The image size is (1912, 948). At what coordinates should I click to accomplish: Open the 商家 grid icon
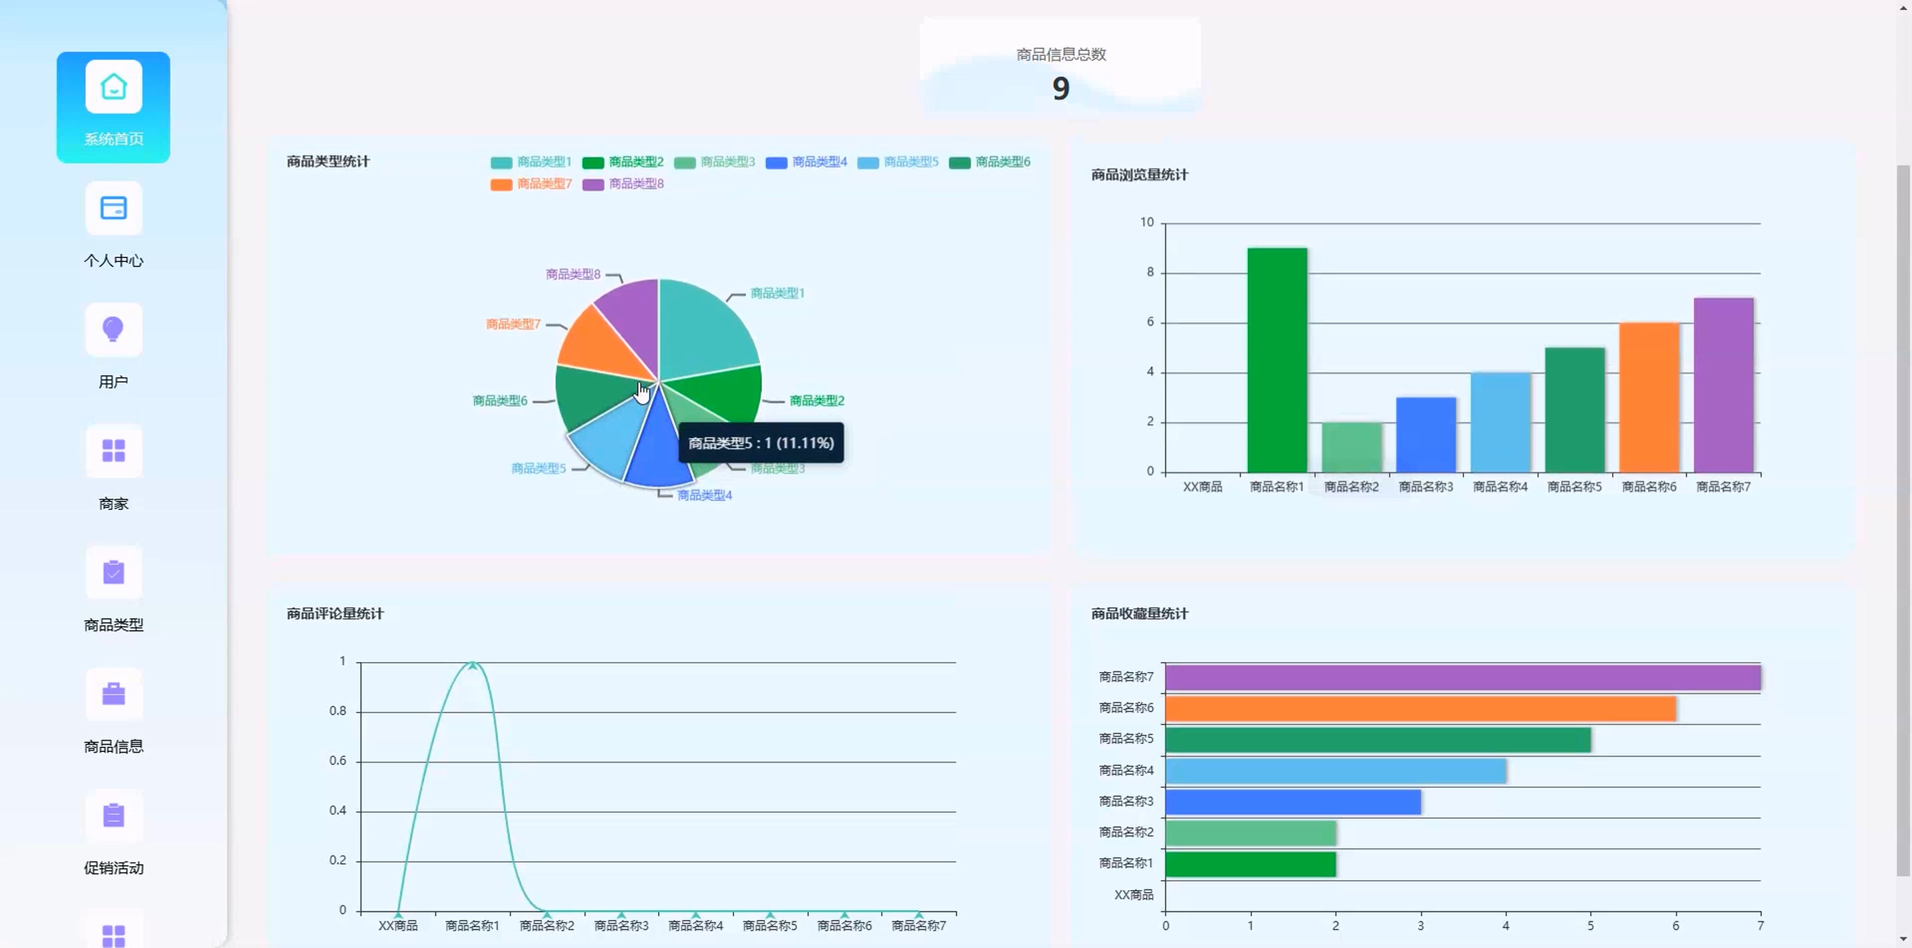point(113,451)
